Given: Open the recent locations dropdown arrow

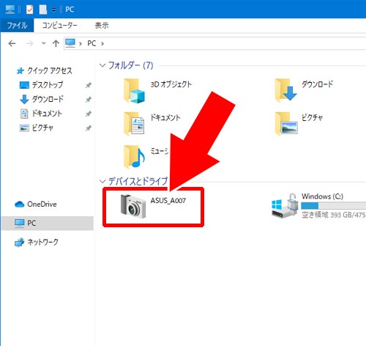Looking at the screenshot, I should click(x=44, y=43).
